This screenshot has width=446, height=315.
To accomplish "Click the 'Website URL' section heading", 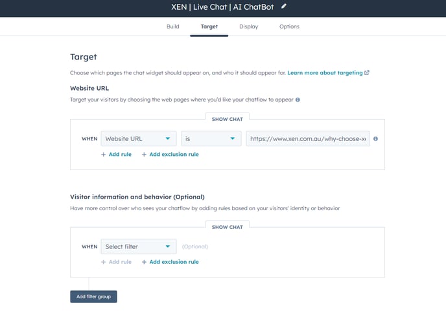I will click(89, 88).
